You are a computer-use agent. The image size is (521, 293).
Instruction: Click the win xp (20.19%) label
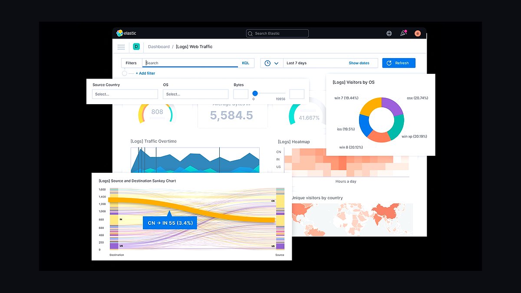(x=414, y=136)
